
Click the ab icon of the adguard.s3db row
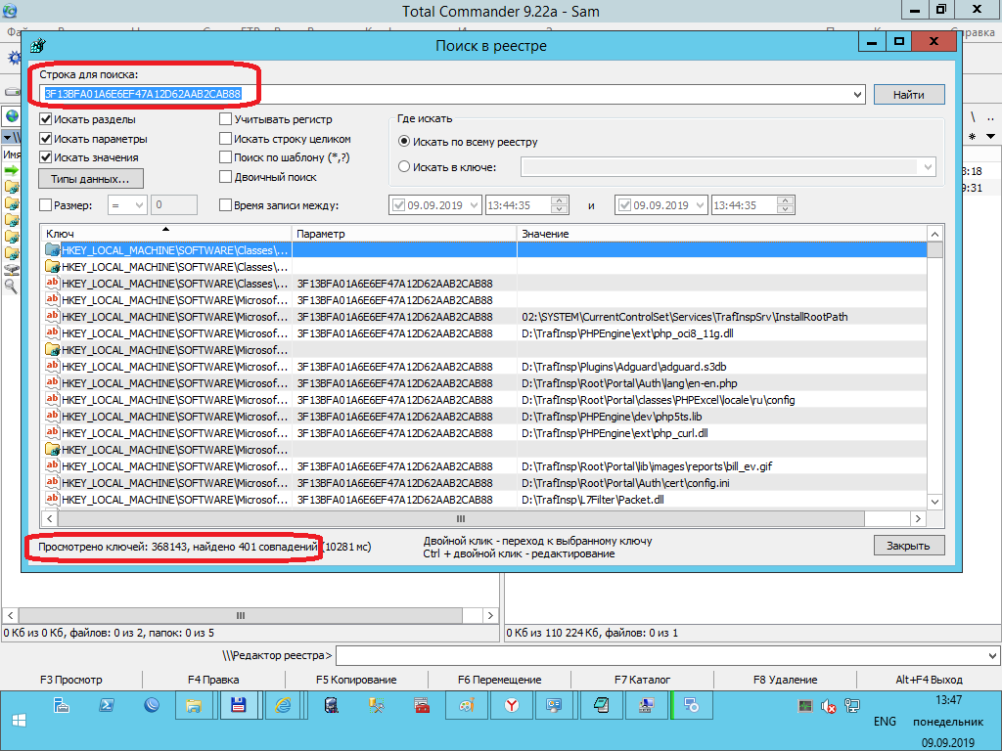[x=52, y=366]
